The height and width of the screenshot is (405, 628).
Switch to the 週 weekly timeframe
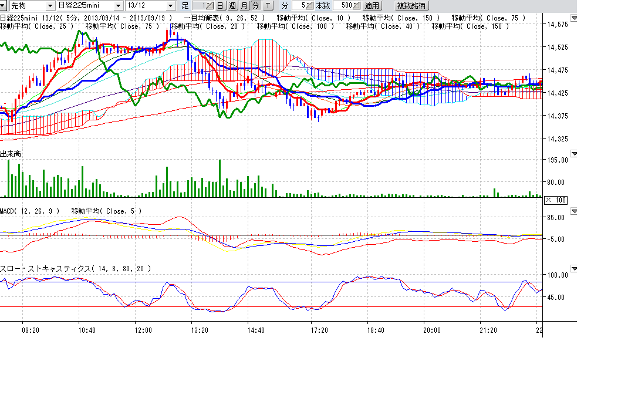232,5
